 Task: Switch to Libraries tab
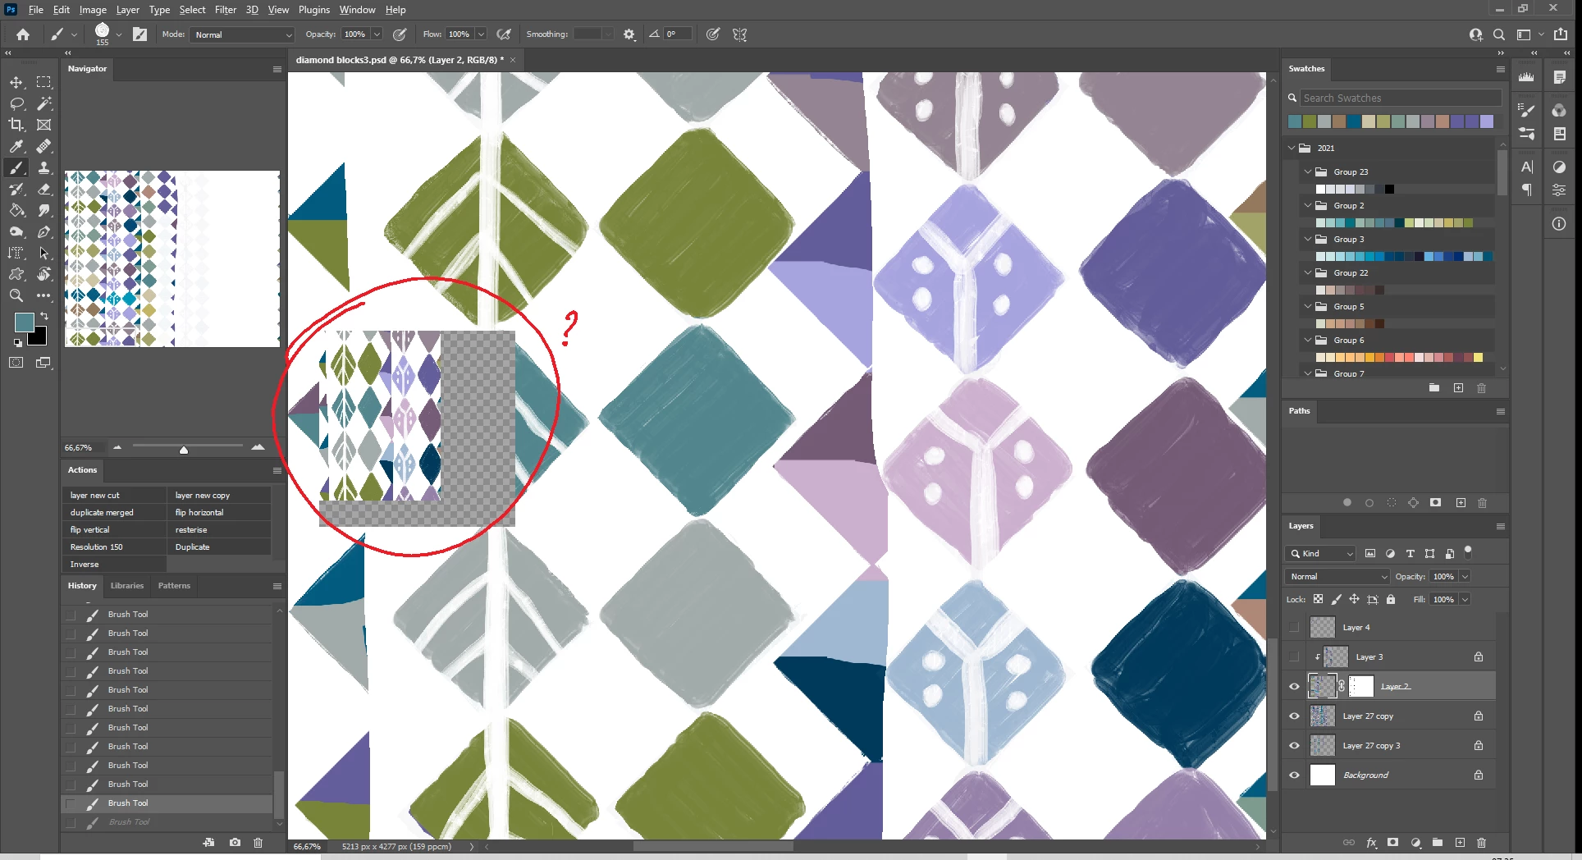coord(127,586)
